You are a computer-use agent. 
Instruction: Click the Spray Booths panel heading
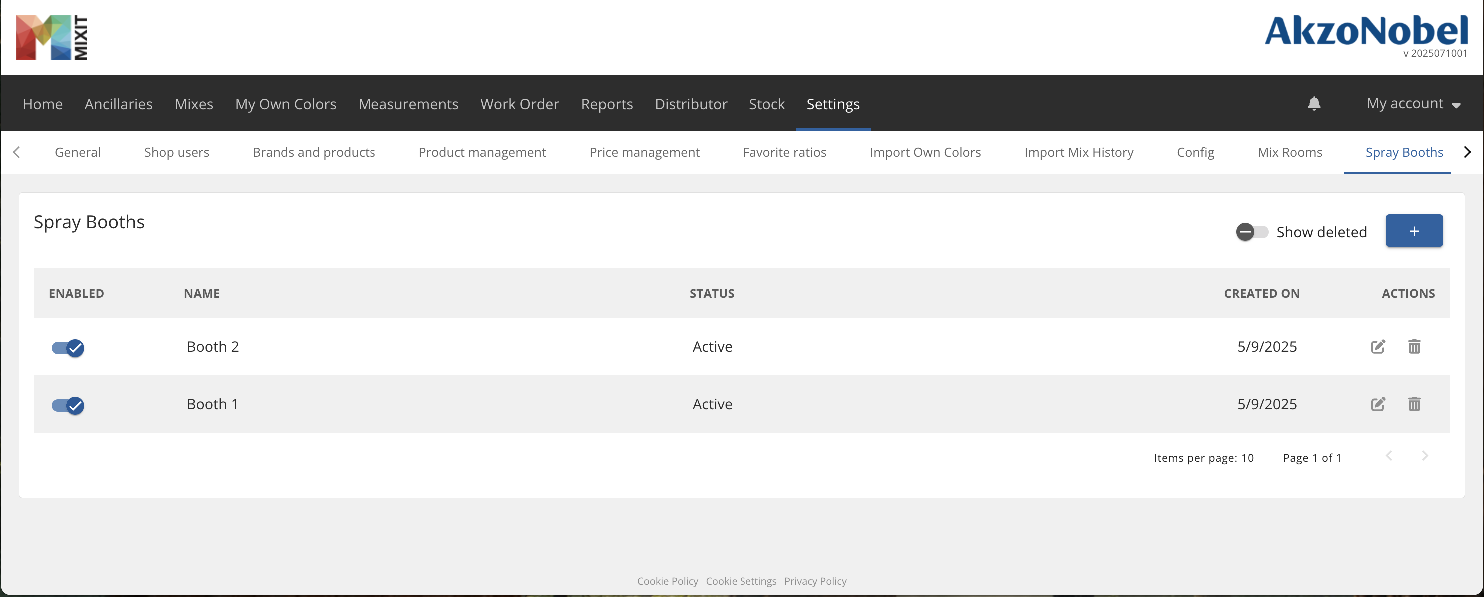click(89, 222)
